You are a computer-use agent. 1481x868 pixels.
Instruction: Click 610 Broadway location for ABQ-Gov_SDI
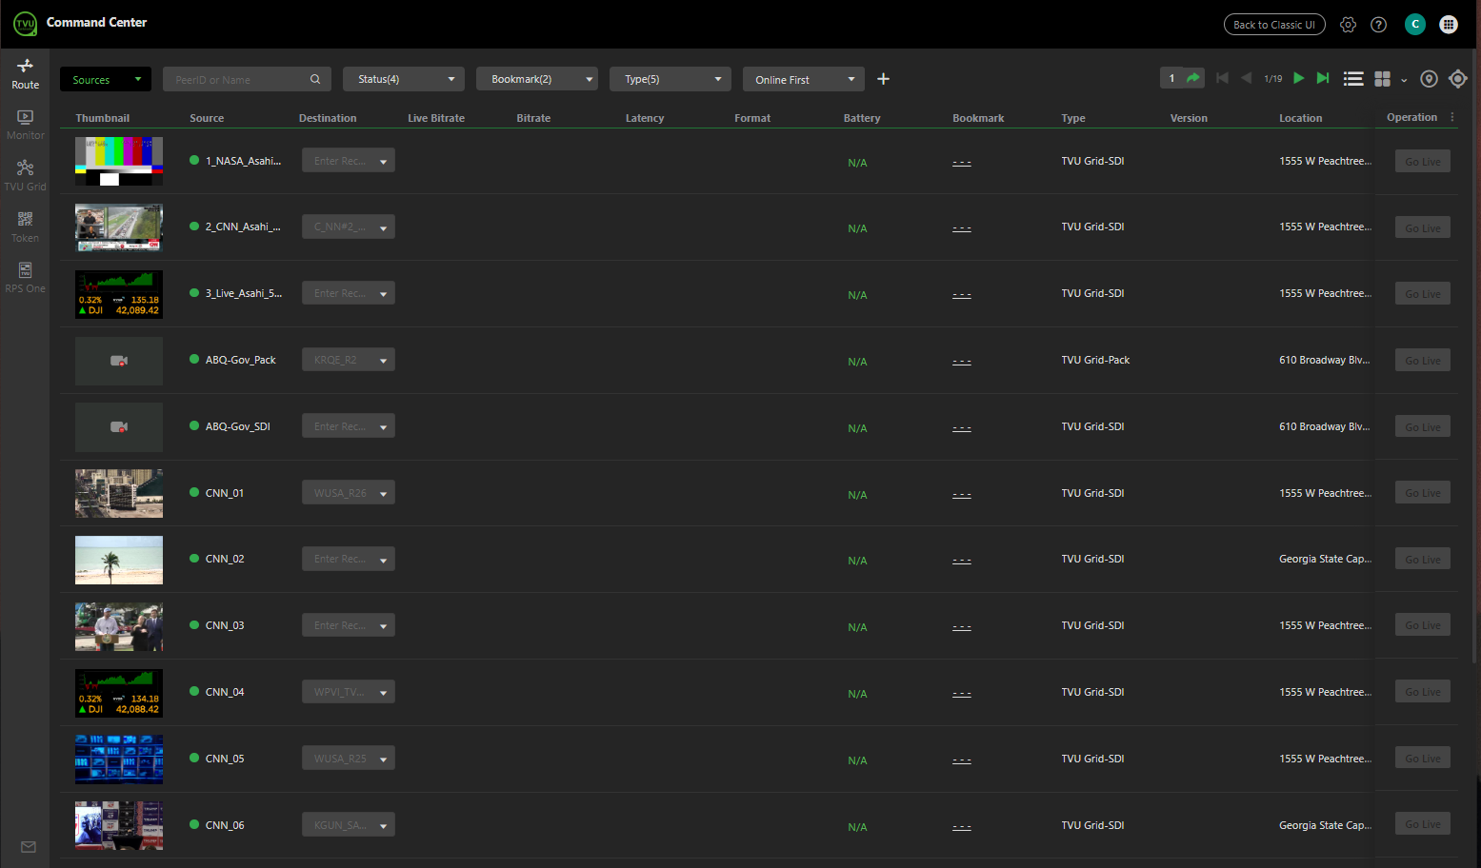click(x=1324, y=426)
